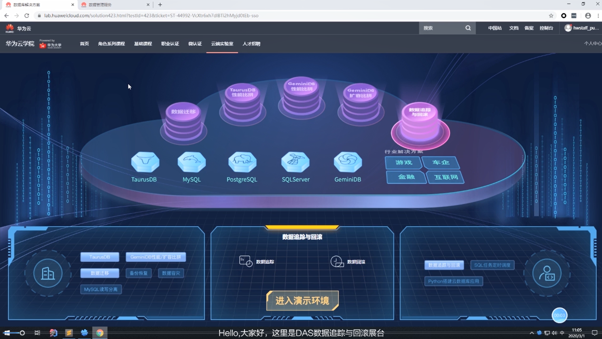The width and height of the screenshot is (602, 339).
Task: Select the 数据容灾 button
Action: tap(171, 273)
